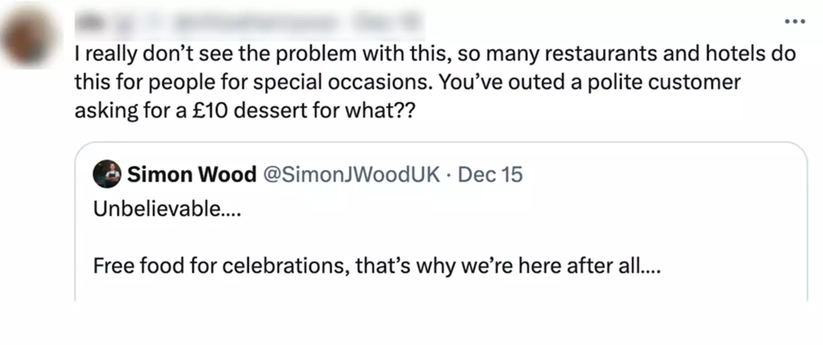This screenshot has height=345, width=823.
Task: Open the Simon Wood display name
Action: click(x=191, y=174)
